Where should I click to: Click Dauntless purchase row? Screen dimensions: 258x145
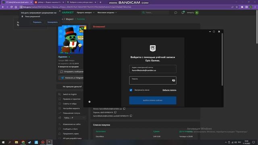tap(146, 137)
